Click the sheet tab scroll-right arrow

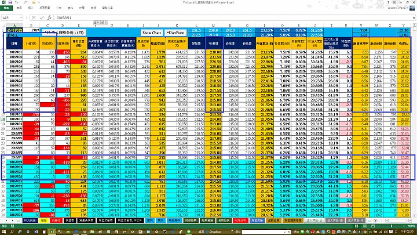[x=13, y=220]
